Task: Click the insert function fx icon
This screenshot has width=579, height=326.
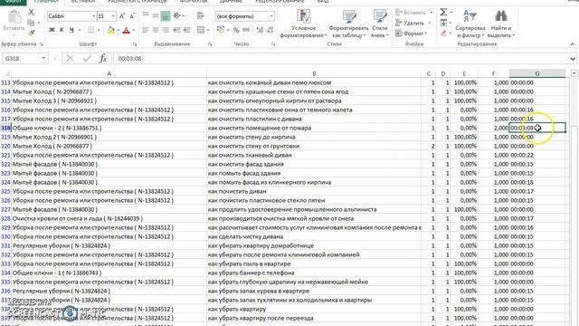Action: [103, 58]
